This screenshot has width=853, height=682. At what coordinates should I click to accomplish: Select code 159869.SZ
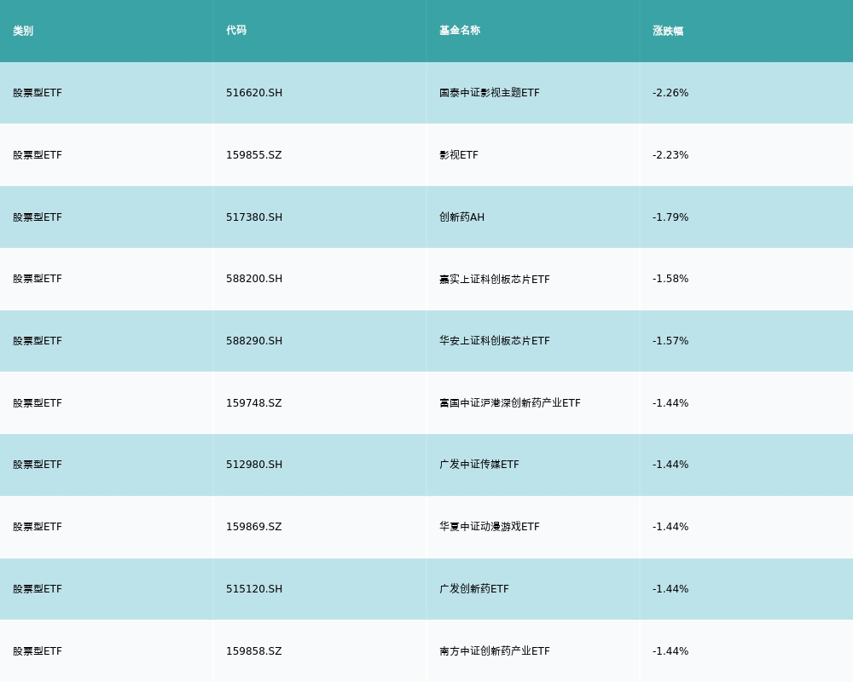[254, 527]
